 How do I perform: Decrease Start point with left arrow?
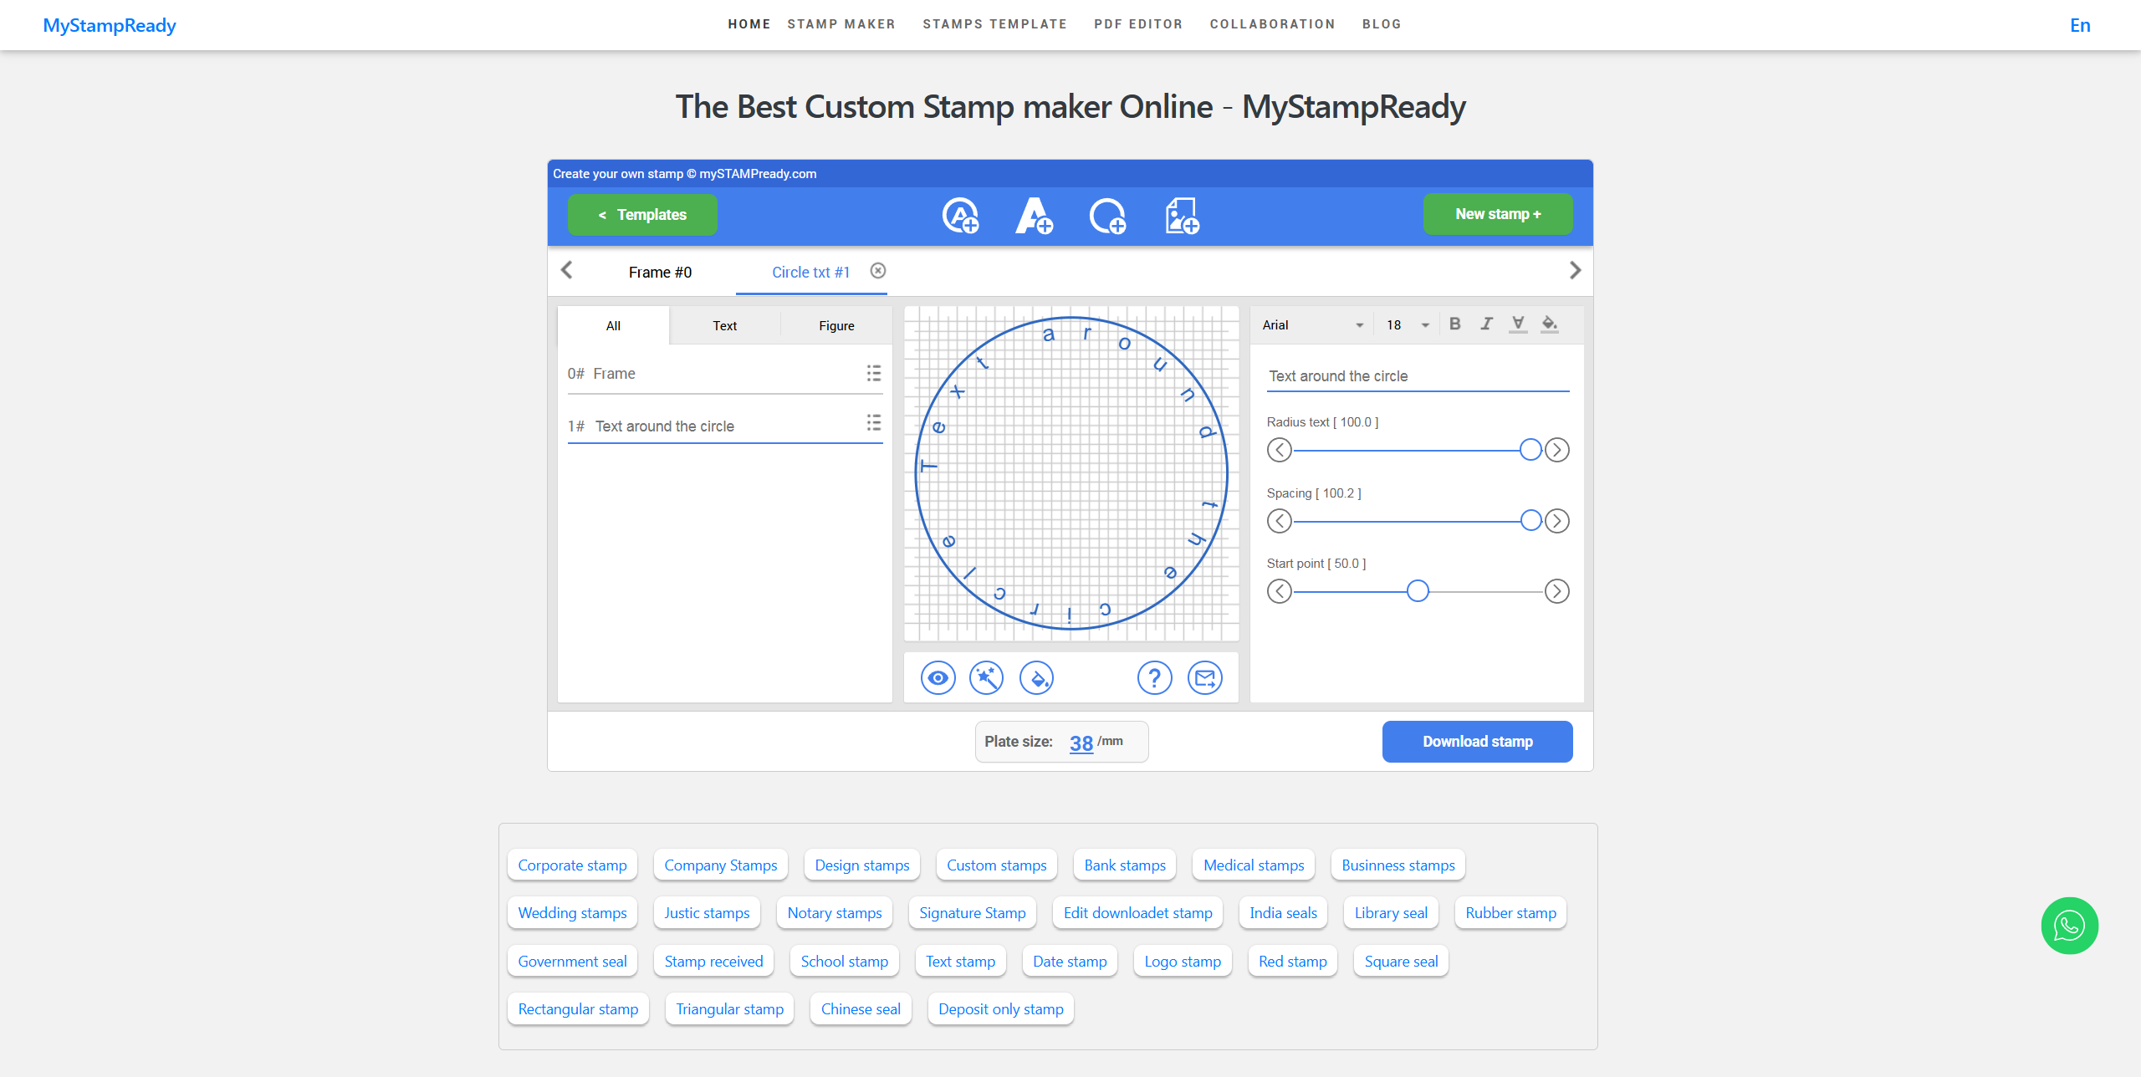point(1280,591)
